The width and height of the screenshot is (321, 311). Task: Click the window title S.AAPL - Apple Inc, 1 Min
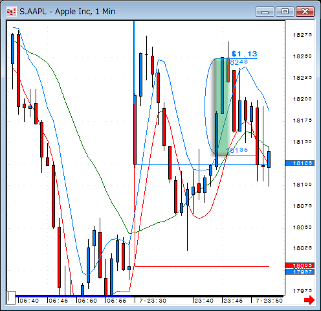point(67,12)
